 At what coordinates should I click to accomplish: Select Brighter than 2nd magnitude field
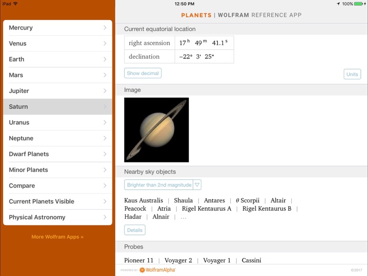pos(159,185)
